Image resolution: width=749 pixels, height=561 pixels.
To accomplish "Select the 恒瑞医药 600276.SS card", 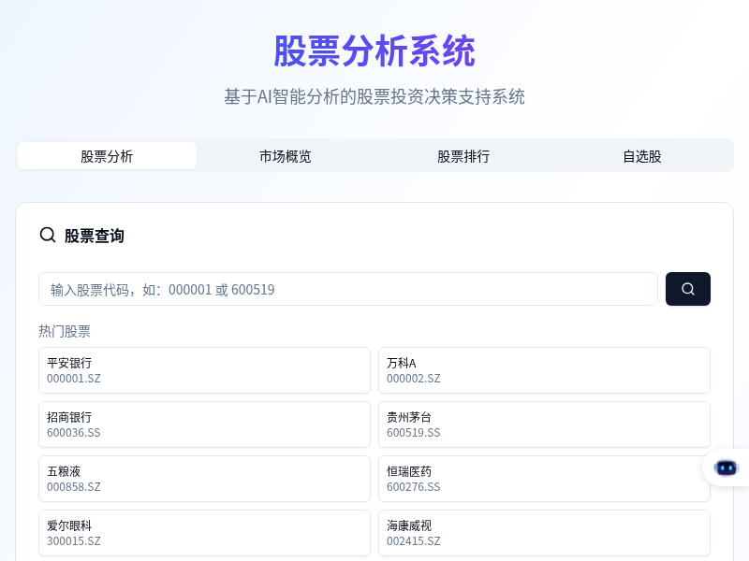I will 544,479.
